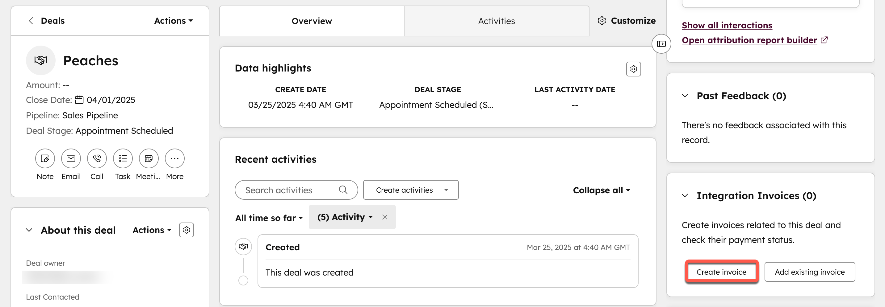
Task: Open the Create activities dropdown
Action: (411, 190)
